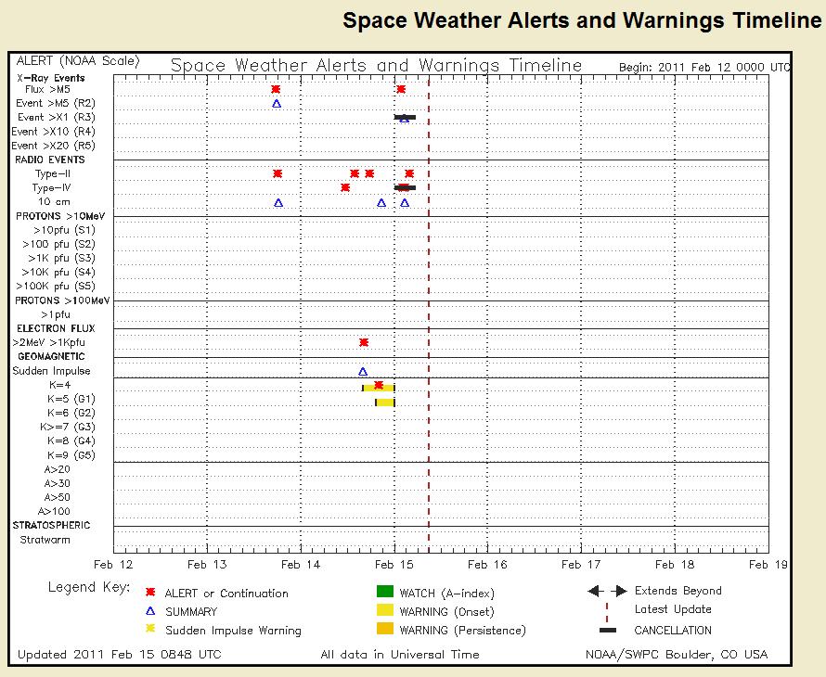Click the Sudden Impulse summary triangle
Screen dimensions: 826x677
coord(363,372)
